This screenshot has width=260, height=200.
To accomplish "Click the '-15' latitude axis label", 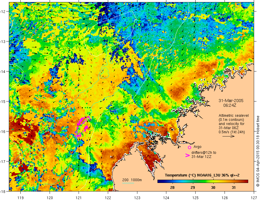I will pos(3,101).
